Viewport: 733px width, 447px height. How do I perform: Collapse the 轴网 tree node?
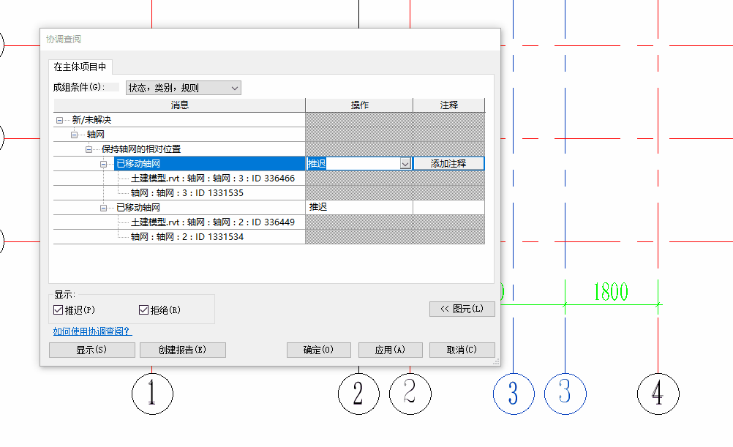[x=74, y=135]
